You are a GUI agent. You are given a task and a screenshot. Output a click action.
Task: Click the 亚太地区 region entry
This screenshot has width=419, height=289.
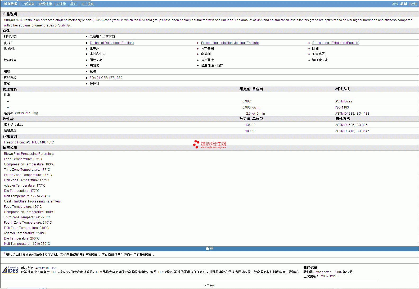pos(318,54)
